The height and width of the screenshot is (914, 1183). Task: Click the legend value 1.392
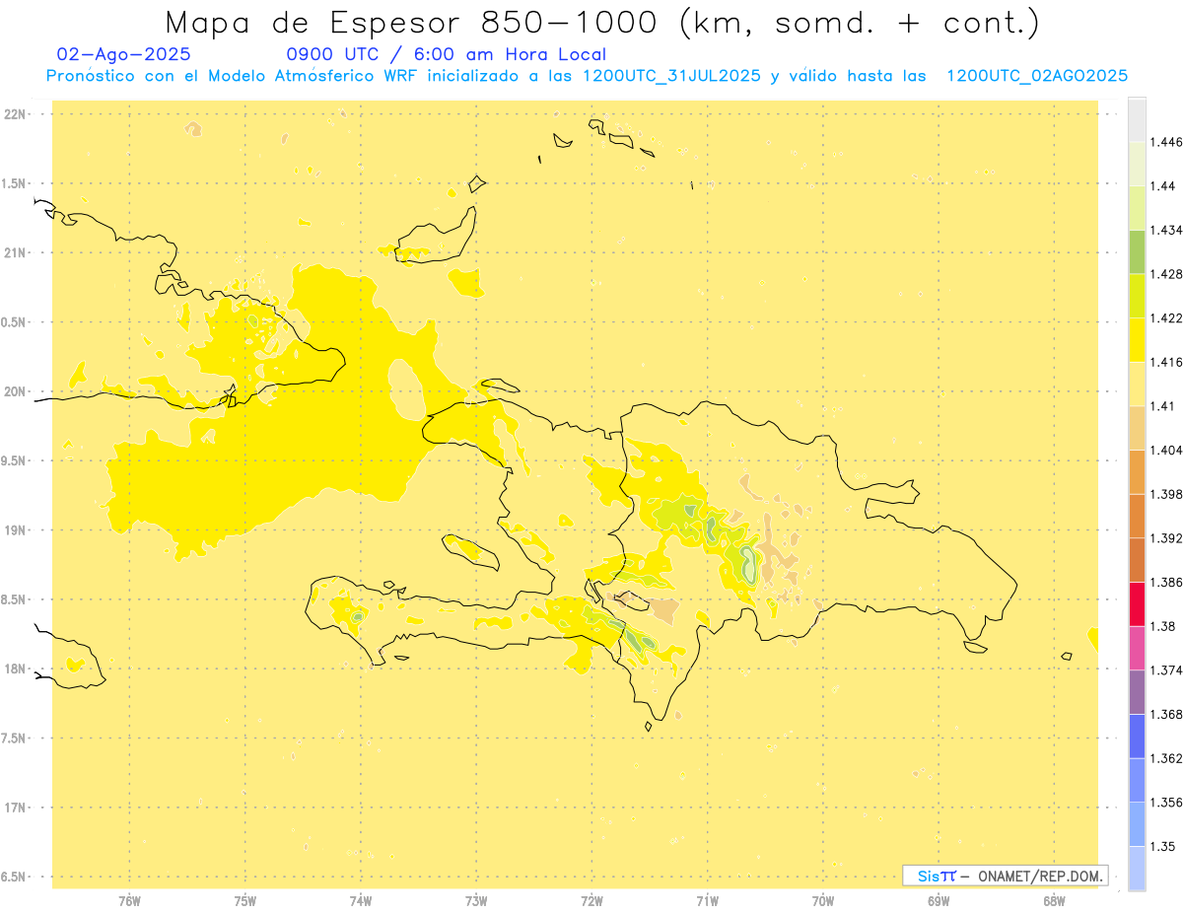click(1165, 538)
